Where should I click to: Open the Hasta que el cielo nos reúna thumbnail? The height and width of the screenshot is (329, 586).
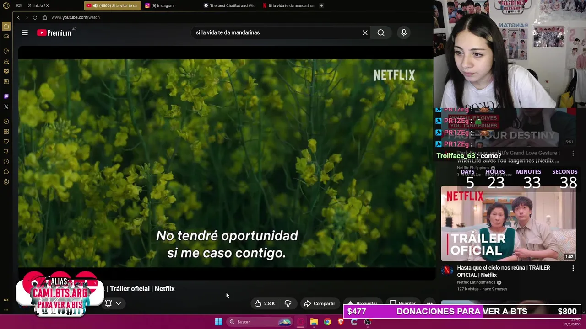coord(508,223)
